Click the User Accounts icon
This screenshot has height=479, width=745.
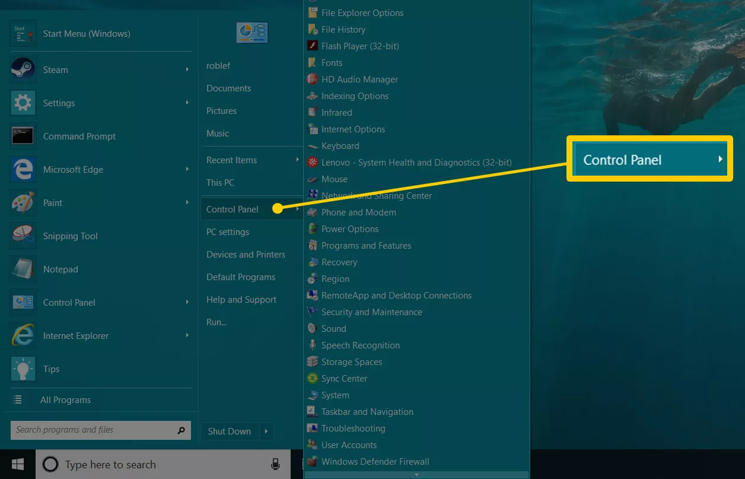[313, 445]
